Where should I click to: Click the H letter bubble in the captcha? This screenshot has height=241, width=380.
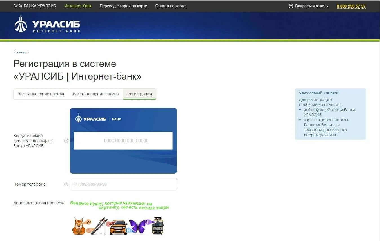coord(128,230)
